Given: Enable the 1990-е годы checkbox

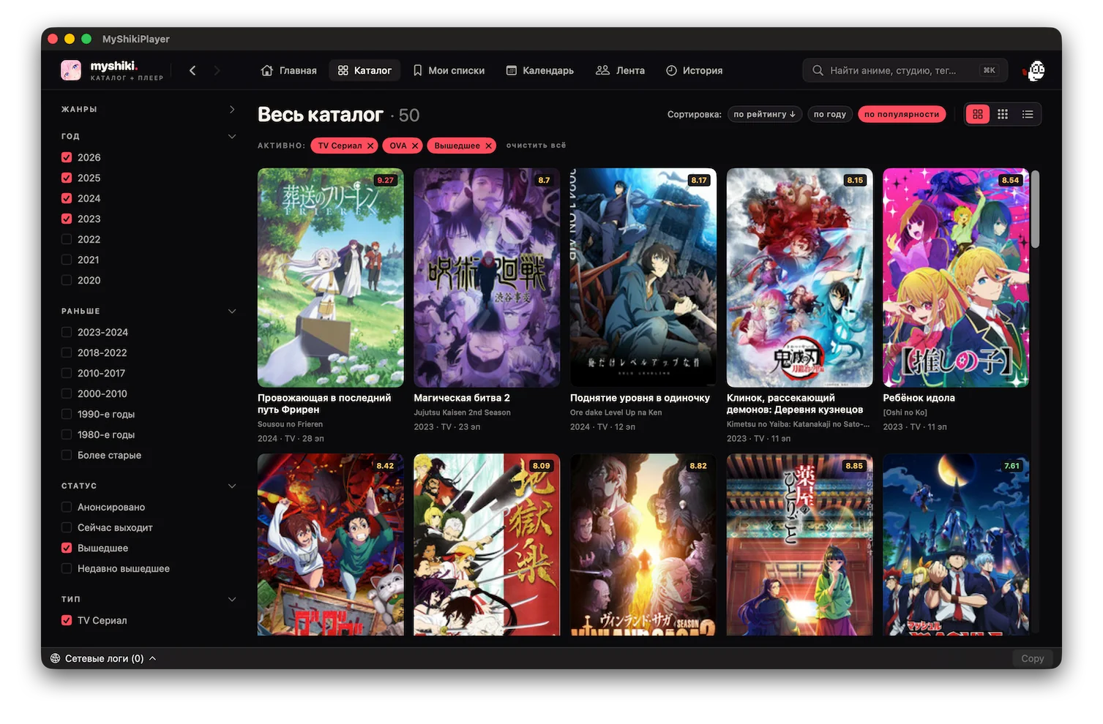Looking at the screenshot, I should (67, 414).
